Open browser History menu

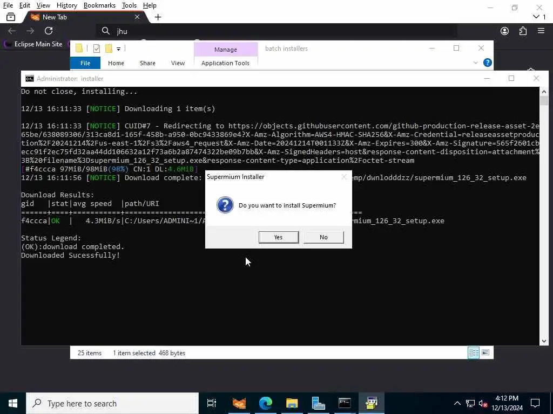[66, 5]
